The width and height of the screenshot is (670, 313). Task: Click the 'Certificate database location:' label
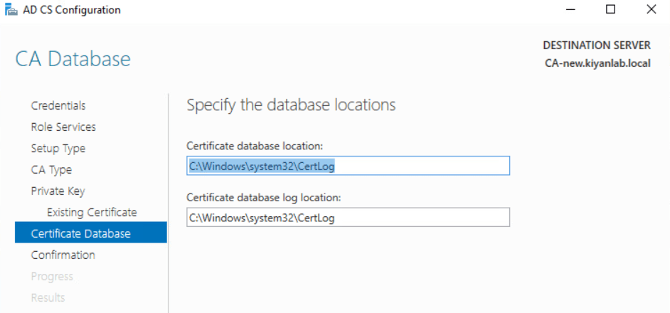[x=255, y=145]
